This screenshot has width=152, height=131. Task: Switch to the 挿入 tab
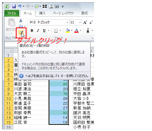click(x=42, y=13)
